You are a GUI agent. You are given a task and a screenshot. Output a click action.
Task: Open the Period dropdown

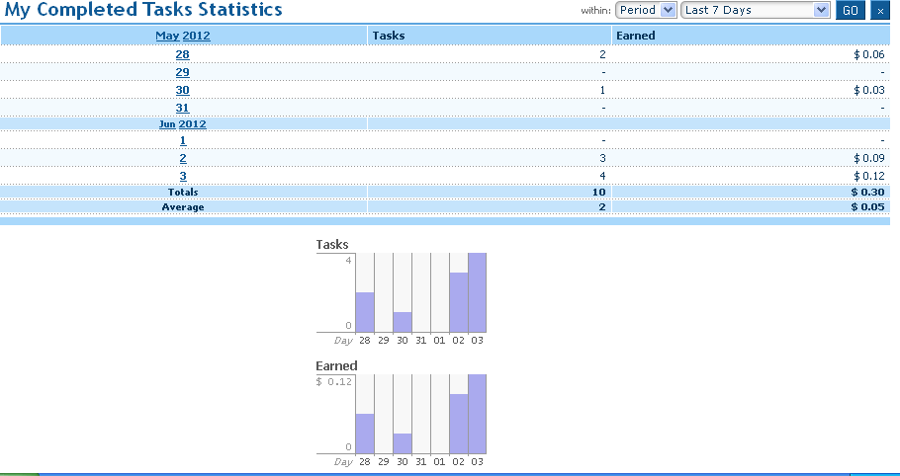(646, 10)
